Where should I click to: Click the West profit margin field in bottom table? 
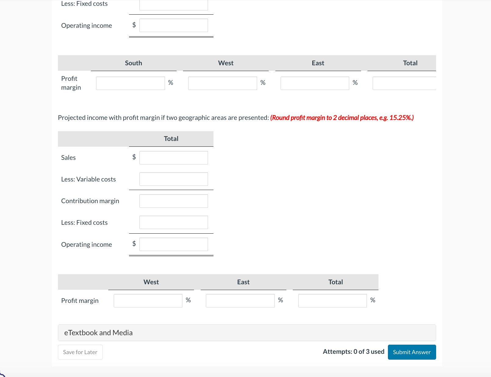pos(148,301)
